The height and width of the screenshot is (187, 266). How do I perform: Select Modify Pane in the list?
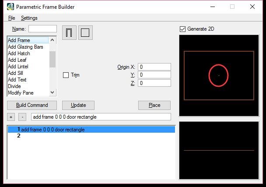click(x=28, y=93)
